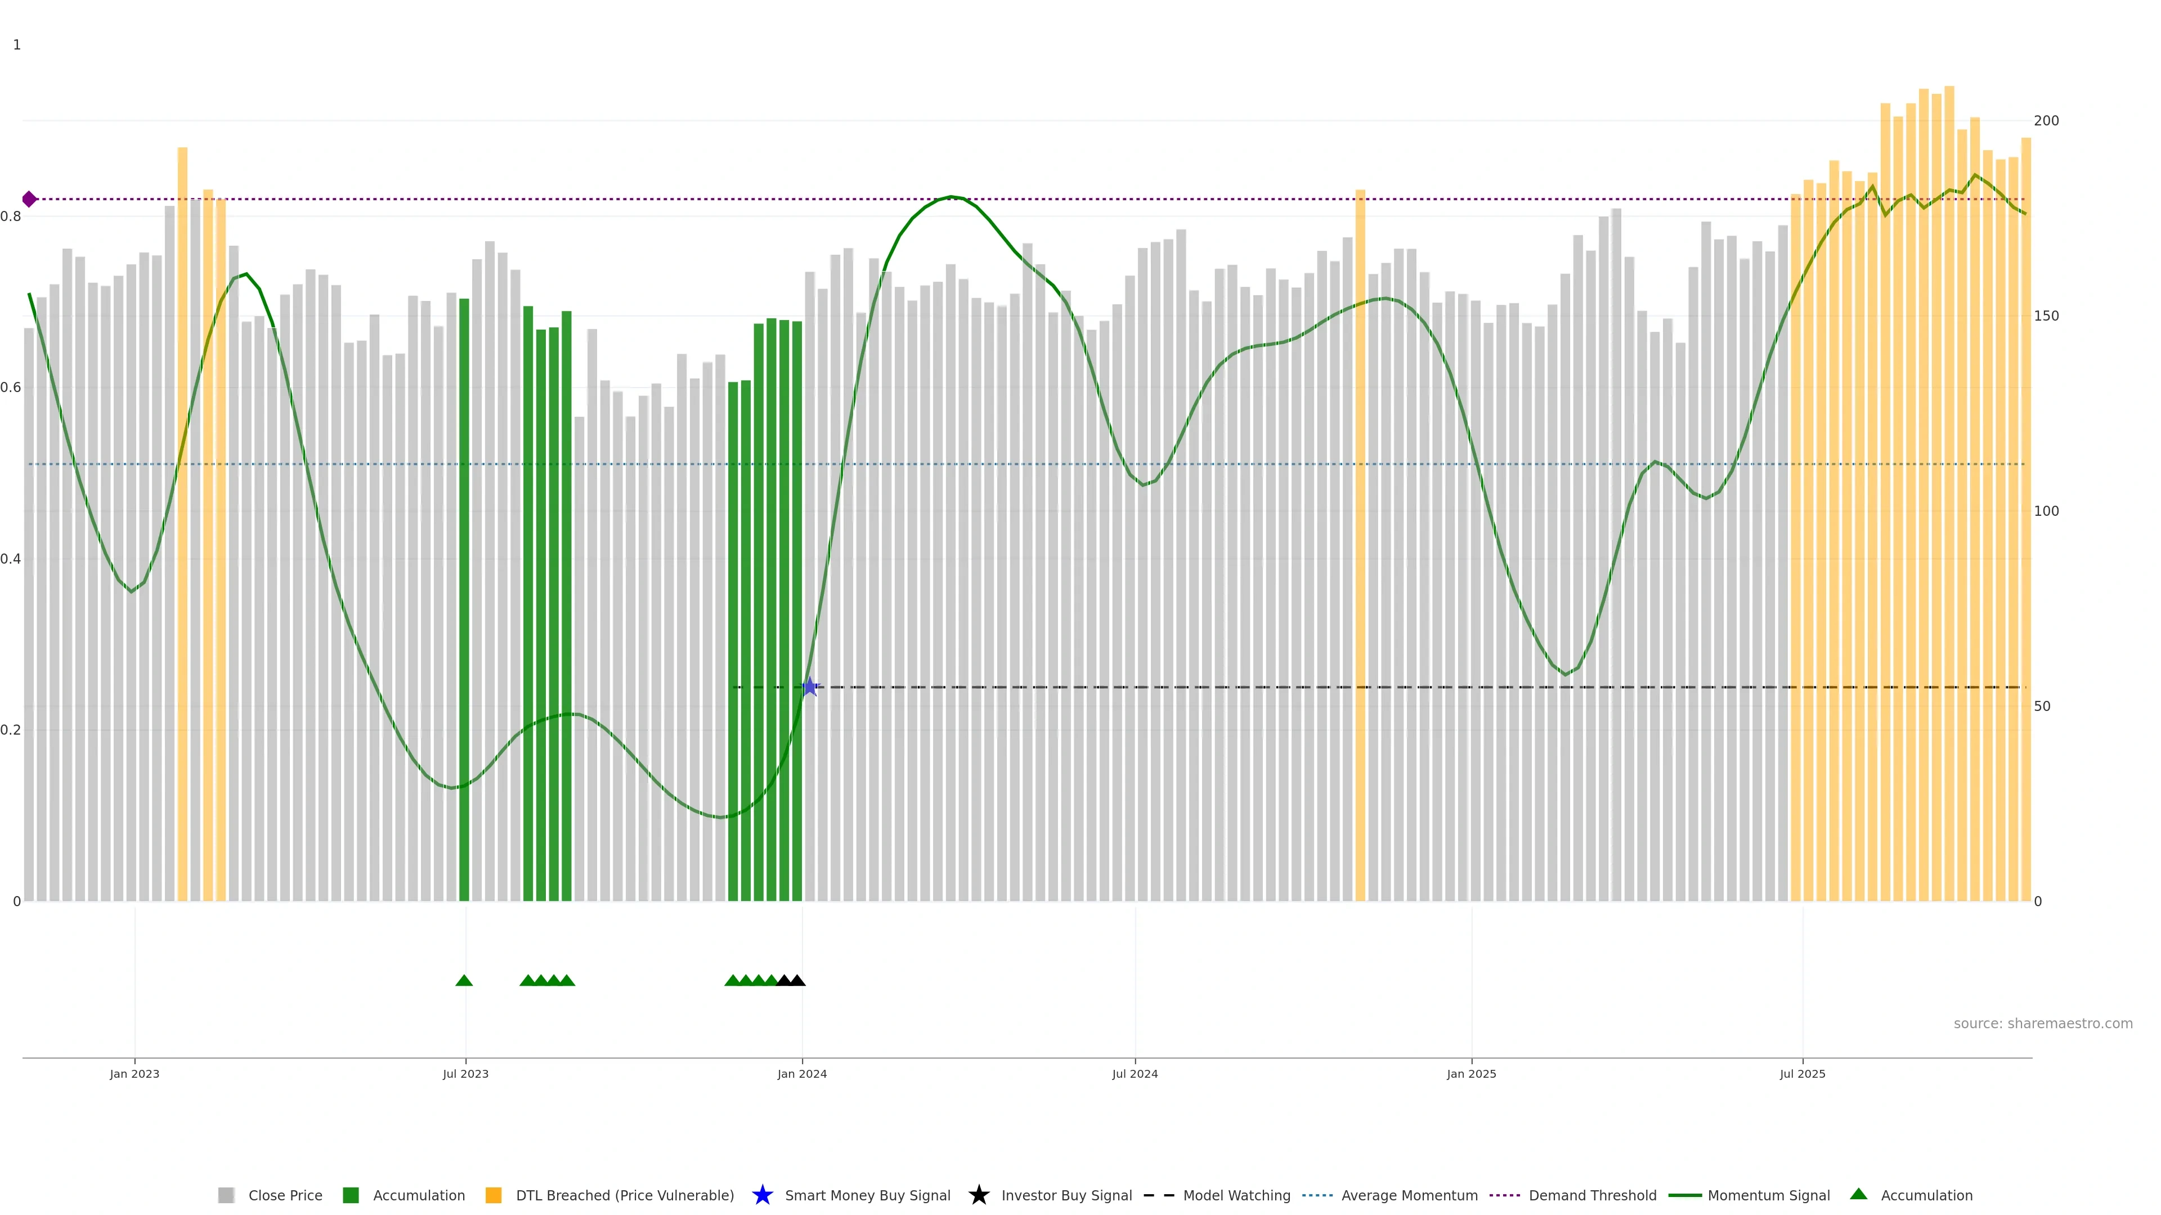Screen dimensions: 2161x1215
Task: Click the black Investor Buy Signal star in legend
Action: pyautogui.click(x=978, y=1195)
